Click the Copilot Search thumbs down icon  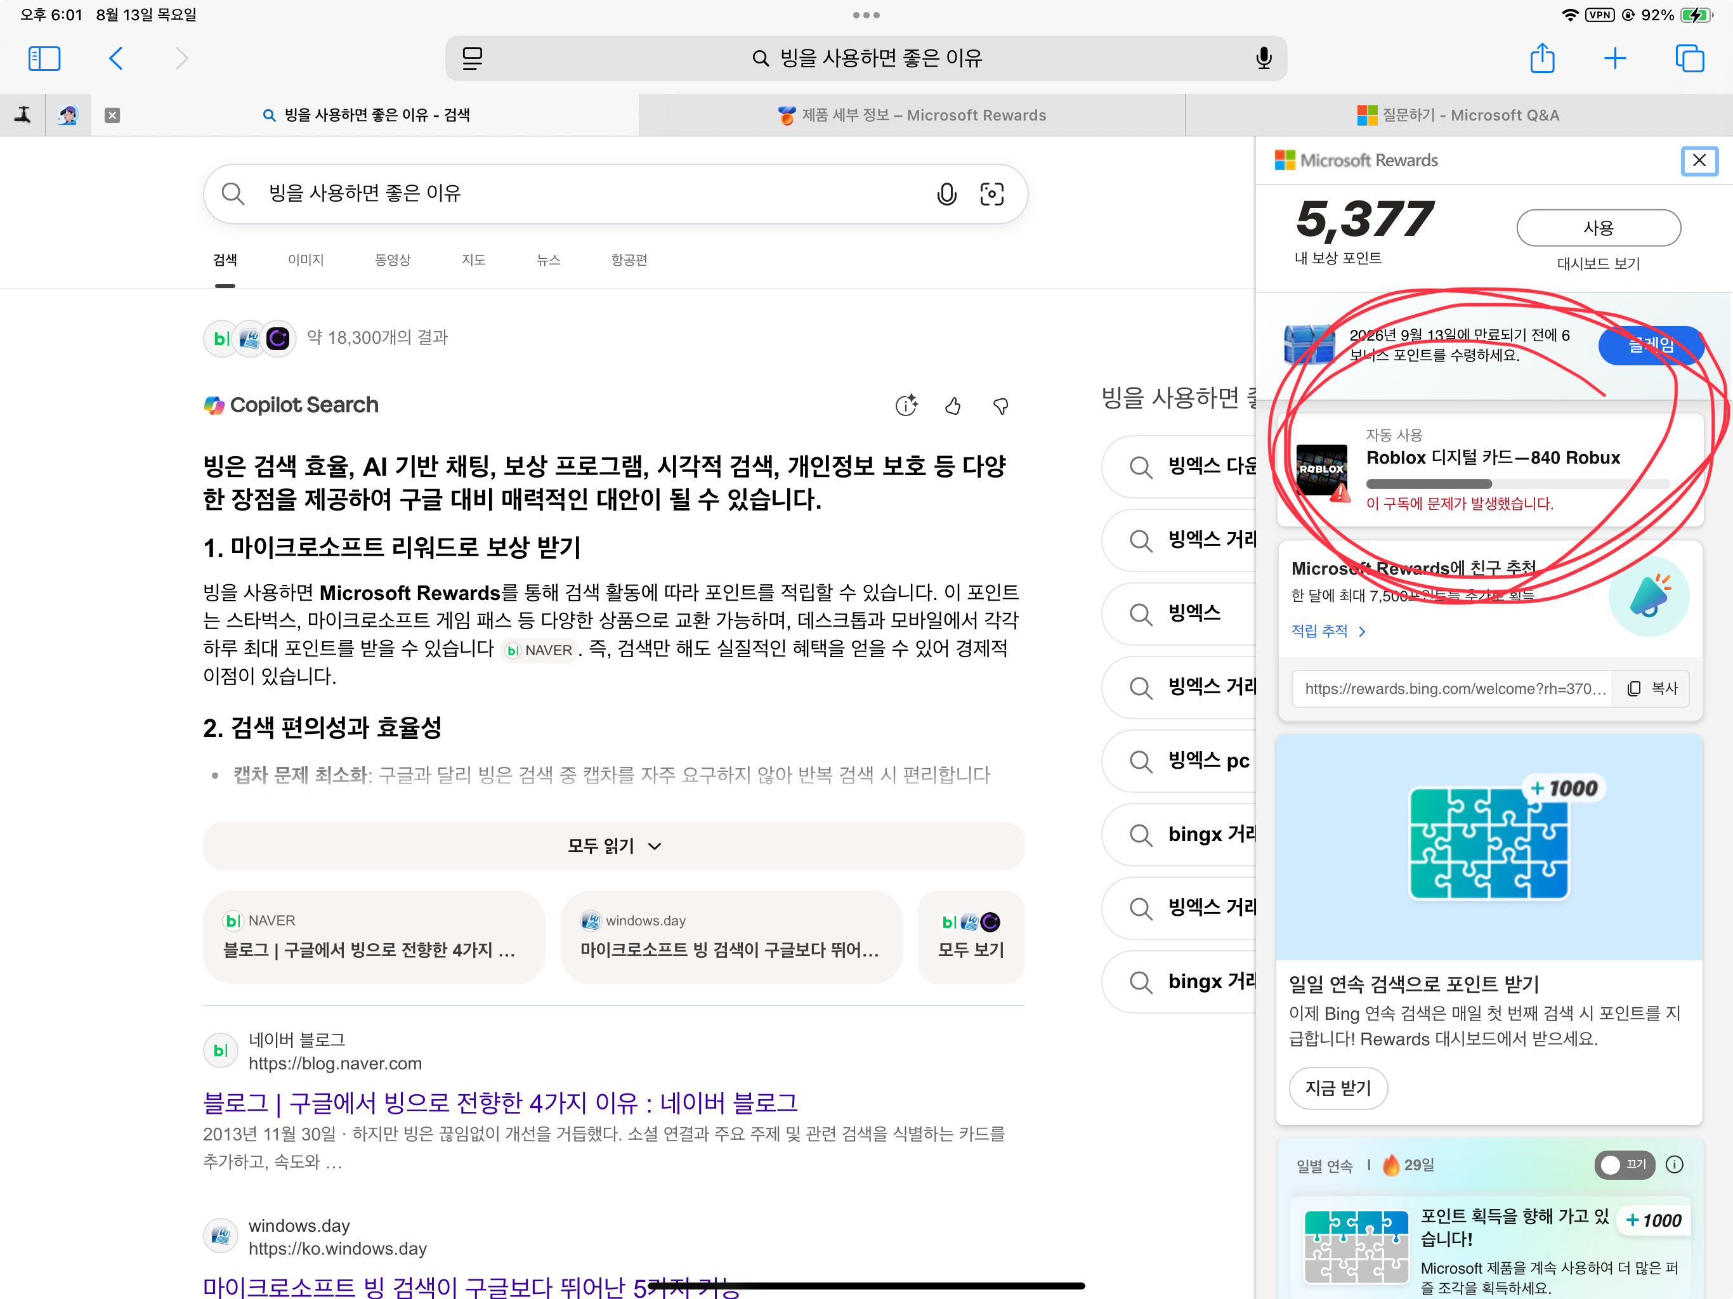click(1000, 406)
